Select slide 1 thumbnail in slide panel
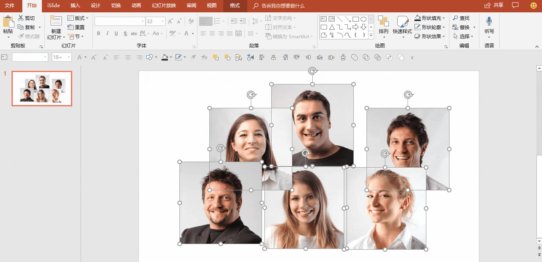 click(x=41, y=88)
